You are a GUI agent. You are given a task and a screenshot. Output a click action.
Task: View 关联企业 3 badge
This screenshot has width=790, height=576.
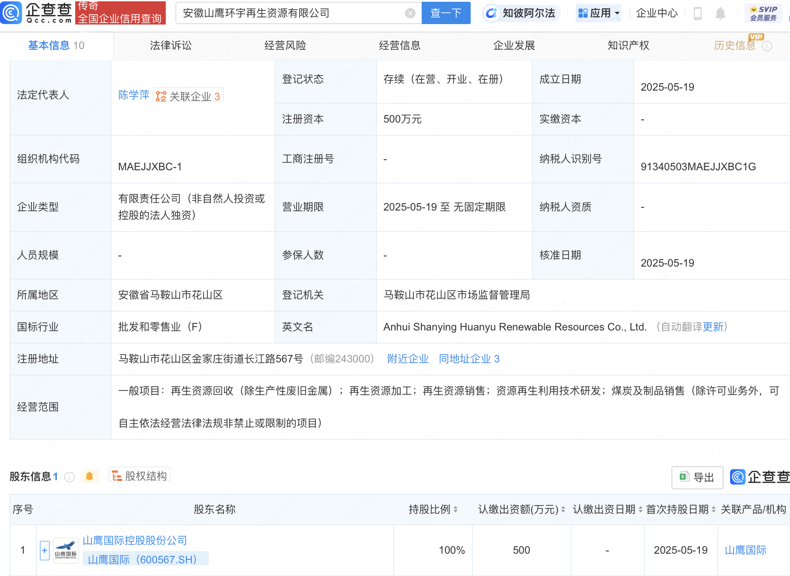(189, 96)
